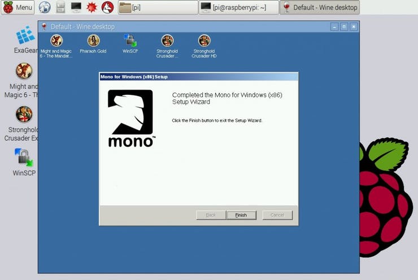Select Default - Wine desktop taskbar entry
Viewport: 418px width, 280px height.
[320, 7]
